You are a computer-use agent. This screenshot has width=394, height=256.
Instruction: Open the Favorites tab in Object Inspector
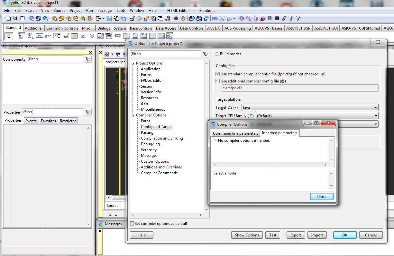(x=48, y=121)
